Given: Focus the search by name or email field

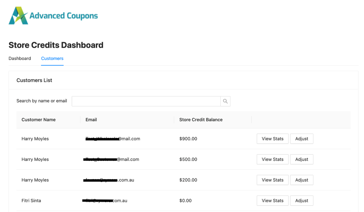Looking at the screenshot, I should 146,101.
